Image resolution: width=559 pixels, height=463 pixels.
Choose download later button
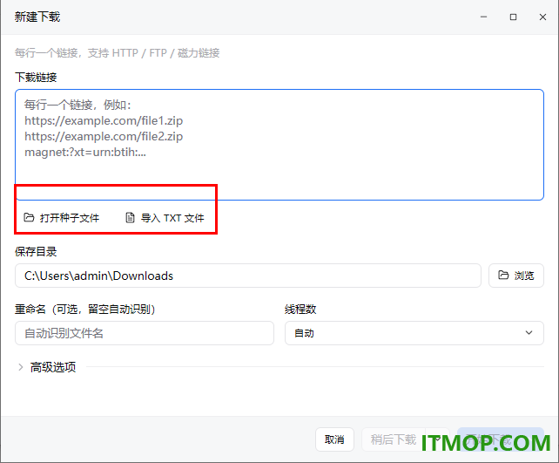tap(394, 439)
